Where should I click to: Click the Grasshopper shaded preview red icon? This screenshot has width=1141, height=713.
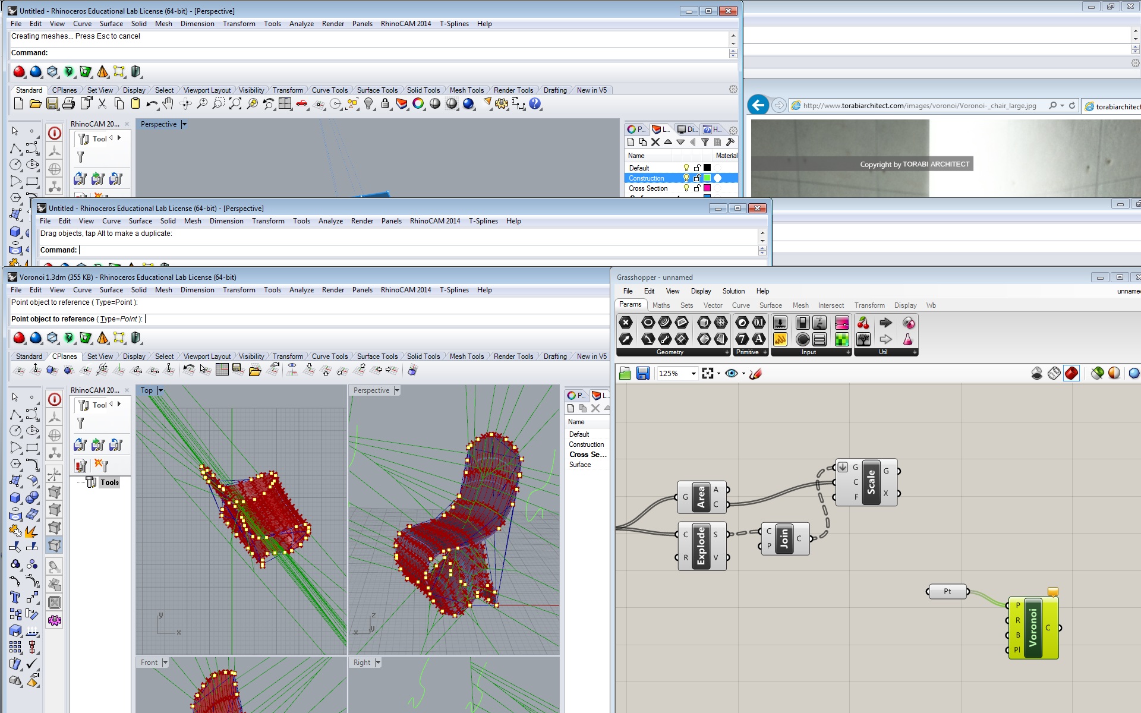click(1071, 373)
